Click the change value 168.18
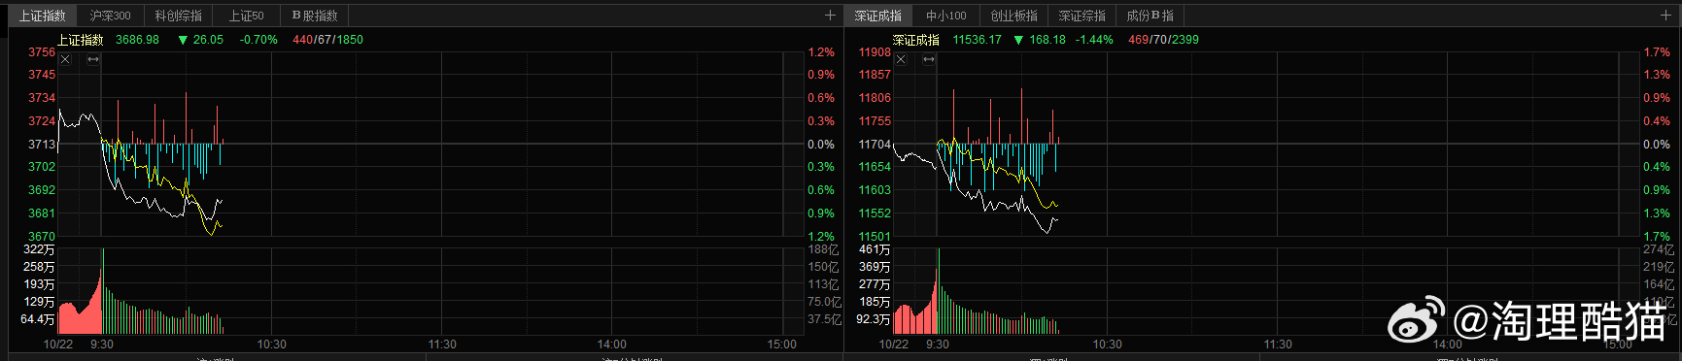Image resolution: width=1682 pixels, height=361 pixels. coord(1047,40)
